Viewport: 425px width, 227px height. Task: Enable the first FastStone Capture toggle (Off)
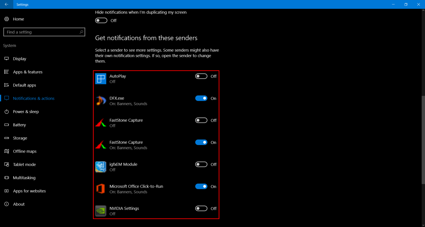tap(201, 120)
